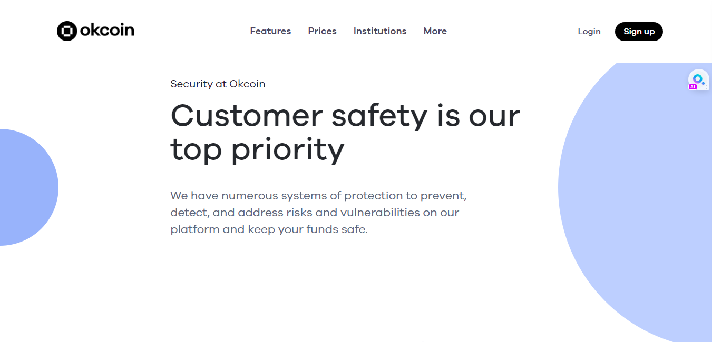This screenshot has height=342, width=712.
Task: Select the 'Security at Okcoin' subtitle
Action: 218,84
